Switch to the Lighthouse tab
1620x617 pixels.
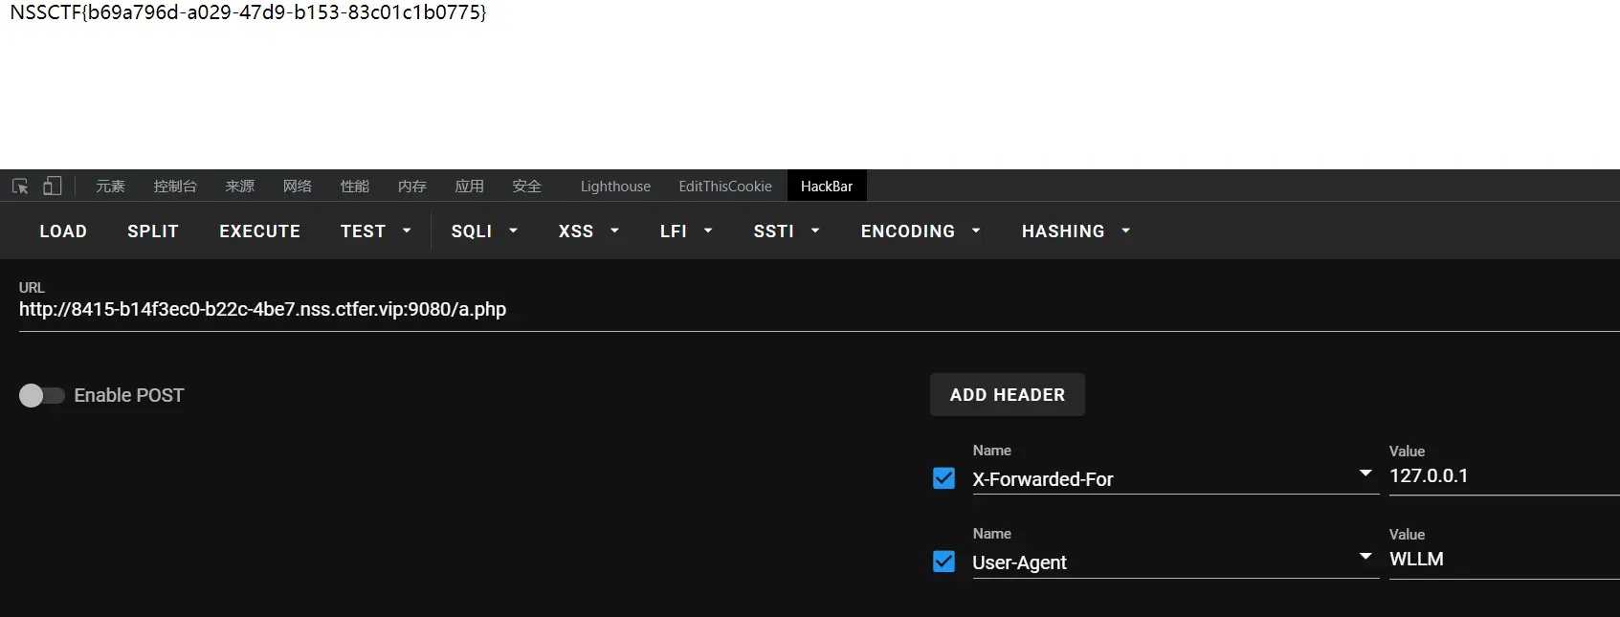coord(615,187)
